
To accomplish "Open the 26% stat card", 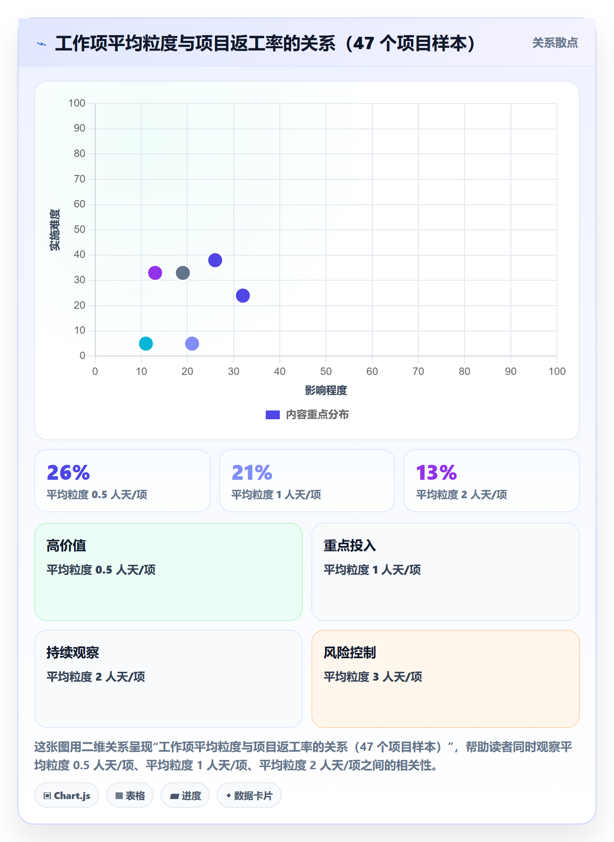I will point(122,481).
